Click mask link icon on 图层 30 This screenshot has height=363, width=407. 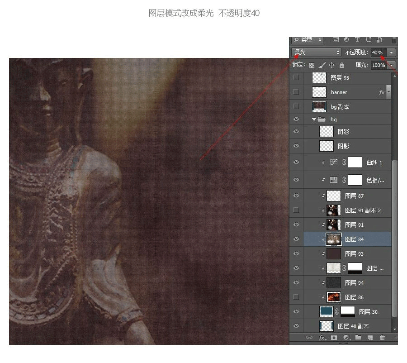click(x=336, y=311)
